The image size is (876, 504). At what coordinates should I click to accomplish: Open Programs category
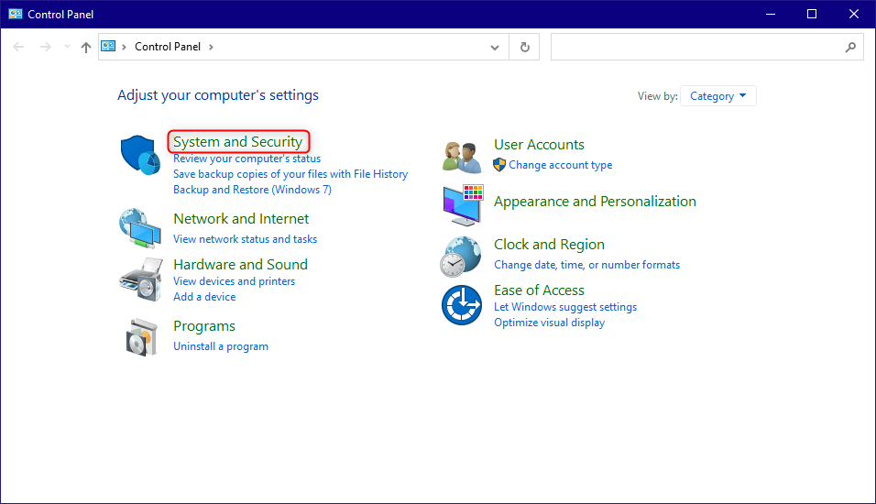coord(204,325)
